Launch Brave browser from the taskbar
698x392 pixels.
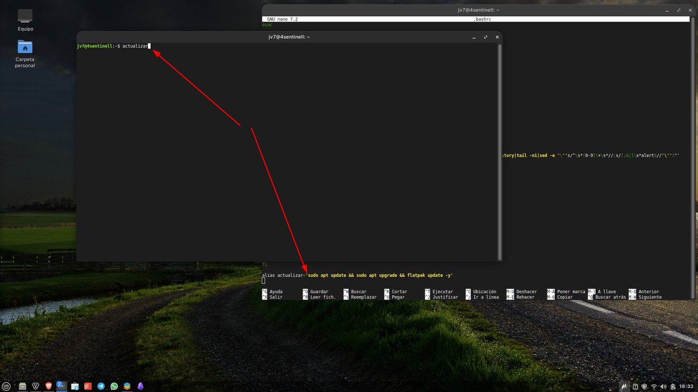pyautogui.click(x=48, y=386)
